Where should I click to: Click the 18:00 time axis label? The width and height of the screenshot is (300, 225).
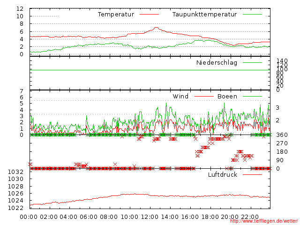click(210, 217)
